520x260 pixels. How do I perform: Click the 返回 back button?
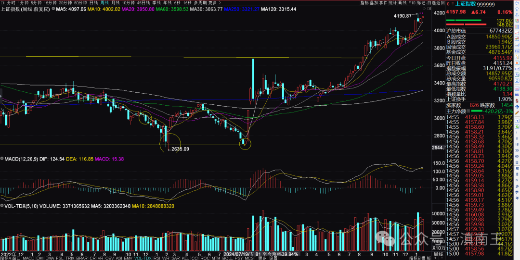coord(441,3)
